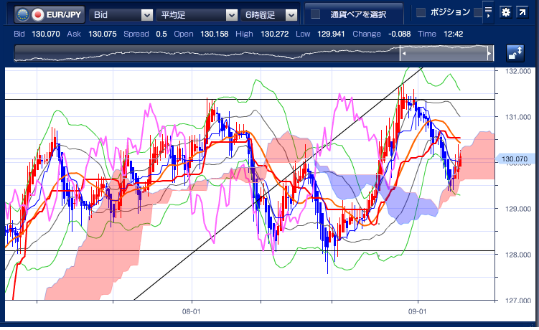539x330 pixels.
Task: Check the 通貨ペアを選択 checkbox
Action: (315, 14)
